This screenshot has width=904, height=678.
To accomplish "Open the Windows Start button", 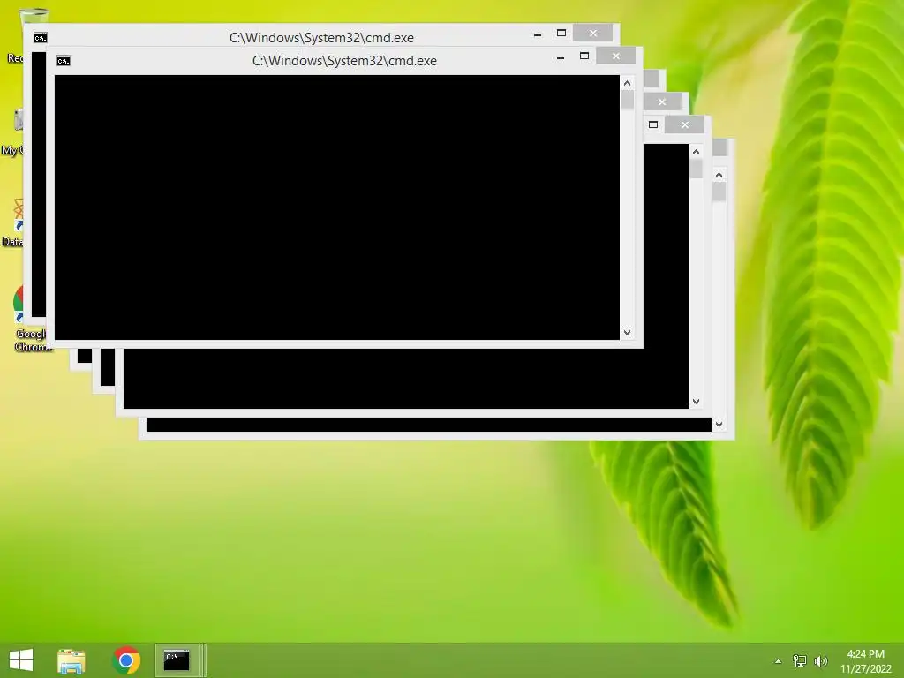I will click(21, 660).
